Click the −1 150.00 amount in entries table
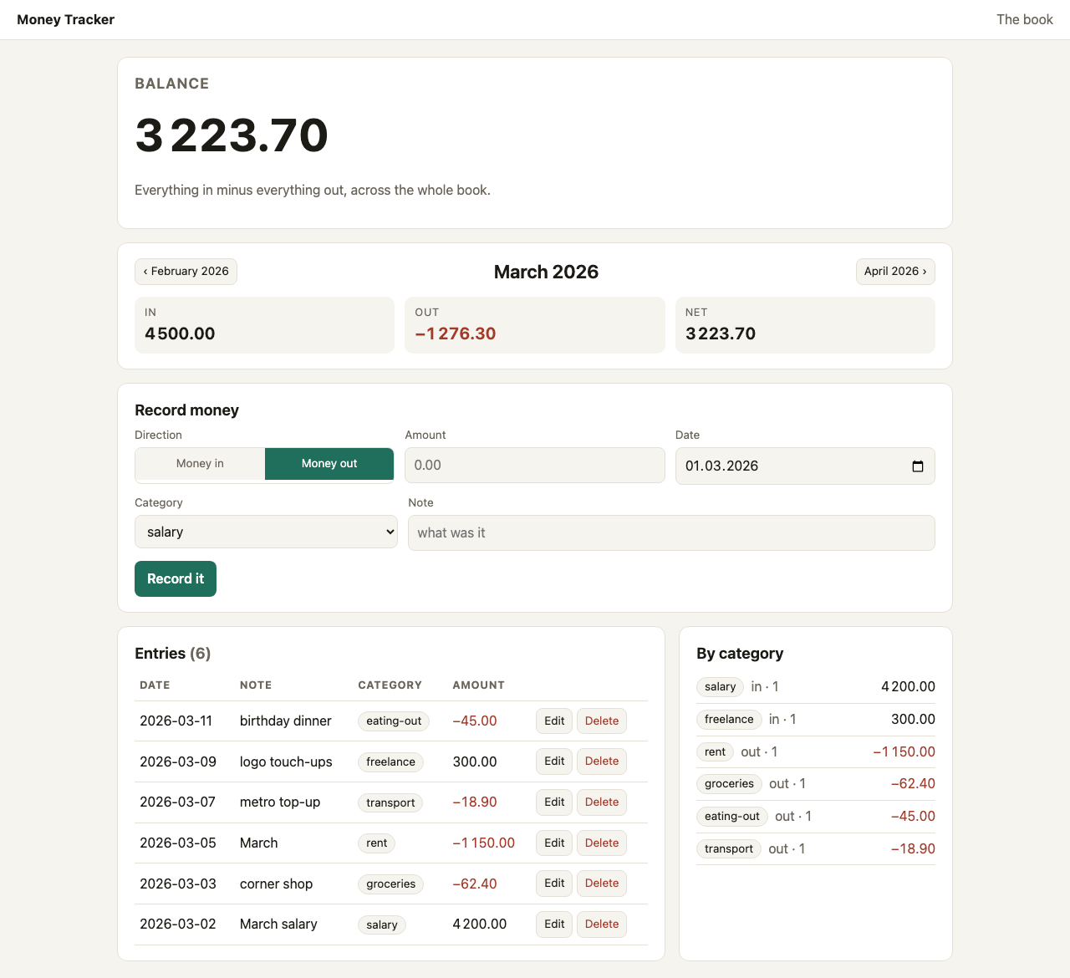This screenshot has height=978, width=1070. [x=483, y=843]
